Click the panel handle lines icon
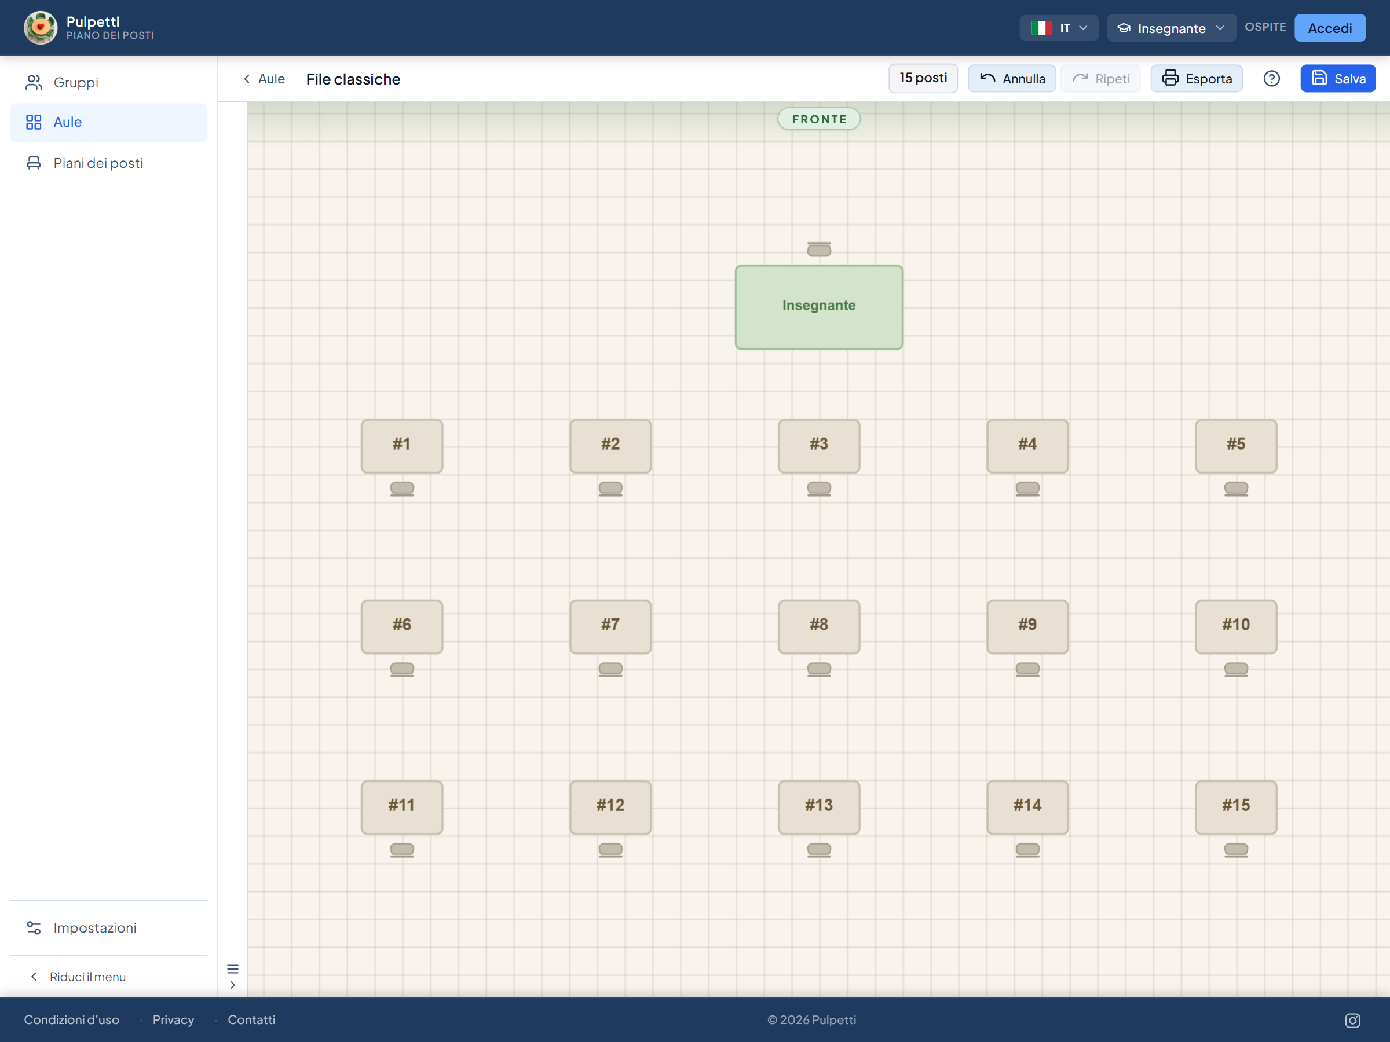Viewport: 1390px width, 1042px height. click(232, 969)
